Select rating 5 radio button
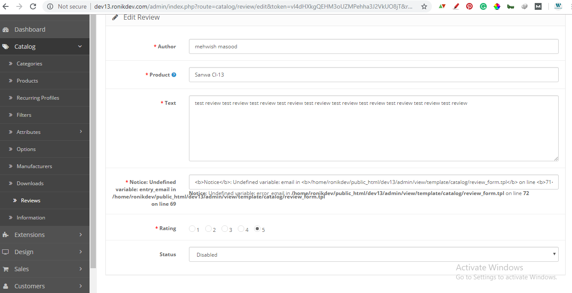The height and width of the screenshot is (293, 572). 257,229
